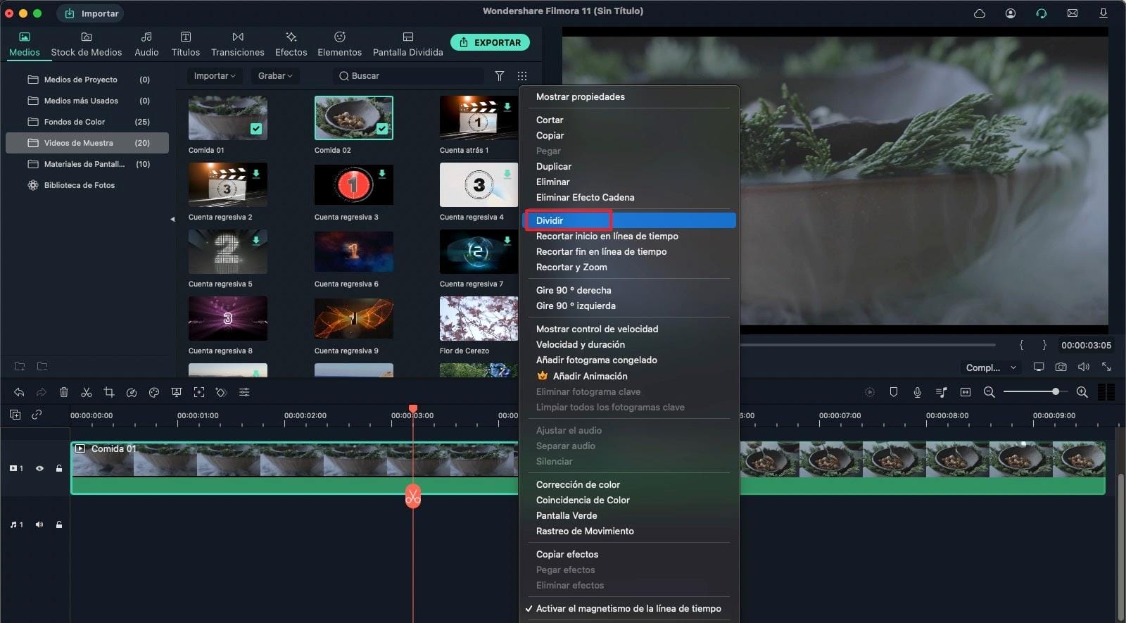This screenshot has width=1126, height=623.
Task: Choose Dividir from the context menu
Action: tap(550, 220)
